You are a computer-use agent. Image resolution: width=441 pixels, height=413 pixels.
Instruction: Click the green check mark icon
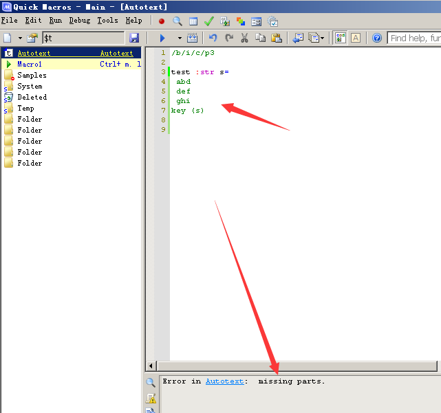208,21
